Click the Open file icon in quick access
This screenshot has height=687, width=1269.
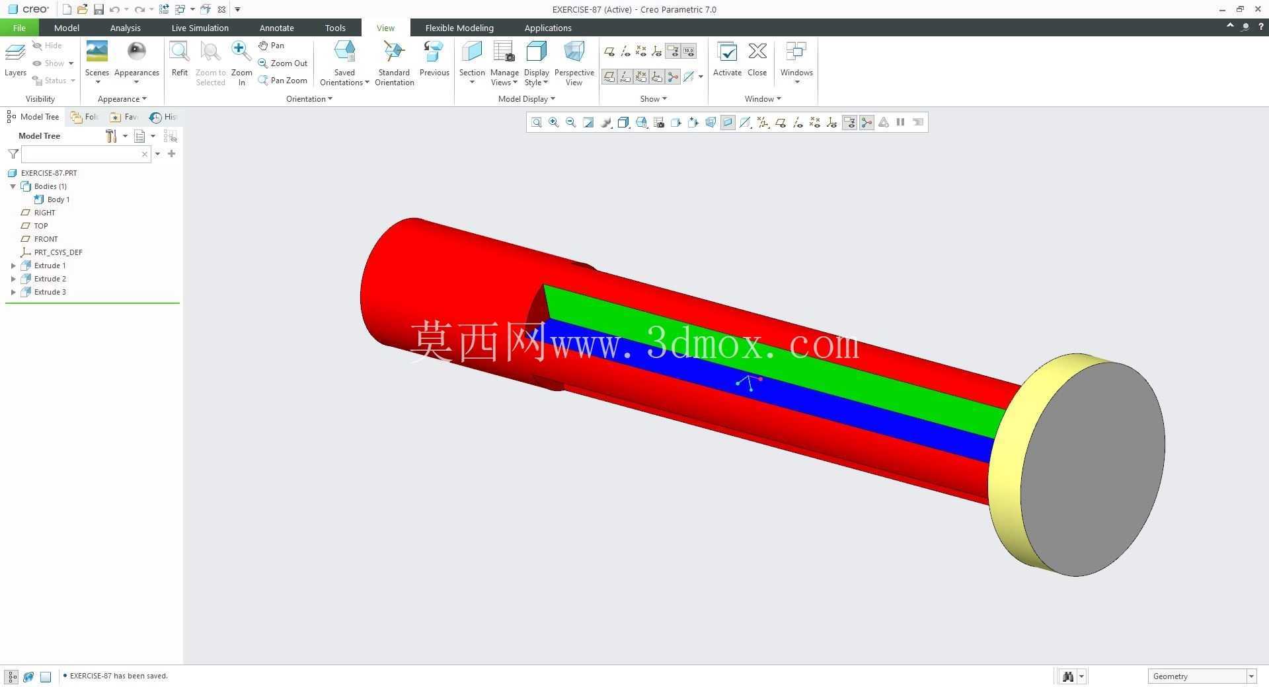coord(82,9)
